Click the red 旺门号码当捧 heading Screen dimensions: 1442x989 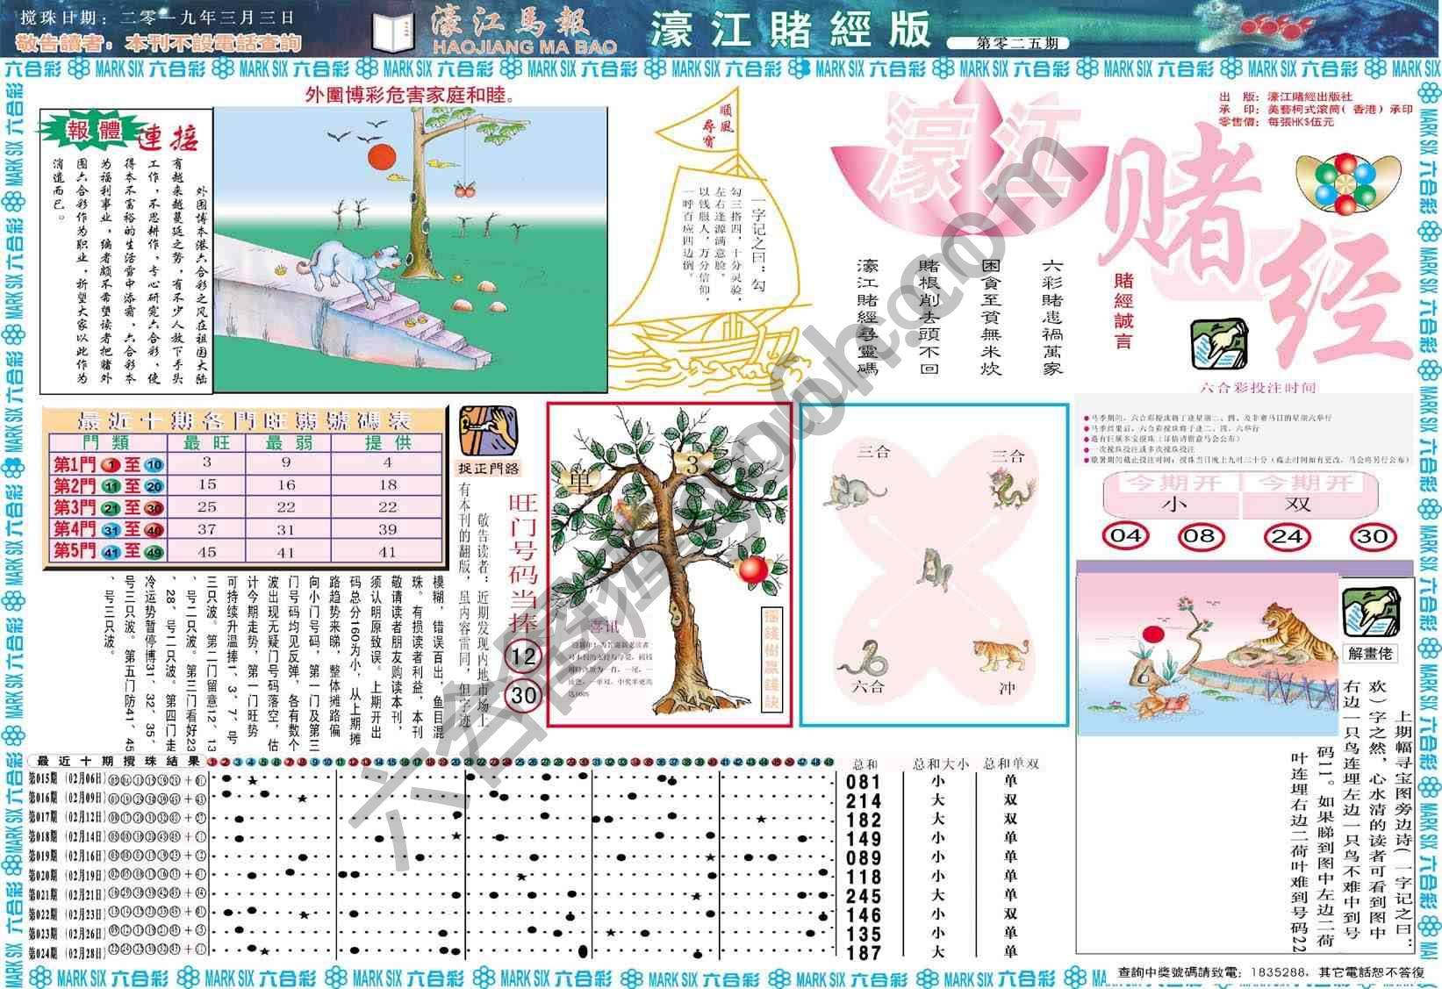click(523, 562)
